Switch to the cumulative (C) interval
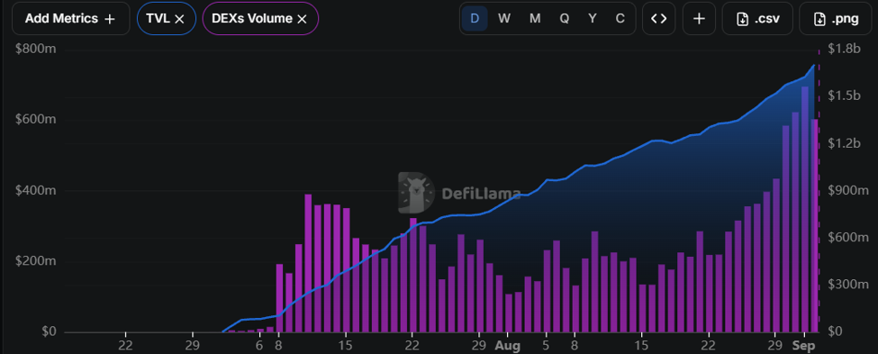Screen dimensions: 878x354 coord(620,19)
